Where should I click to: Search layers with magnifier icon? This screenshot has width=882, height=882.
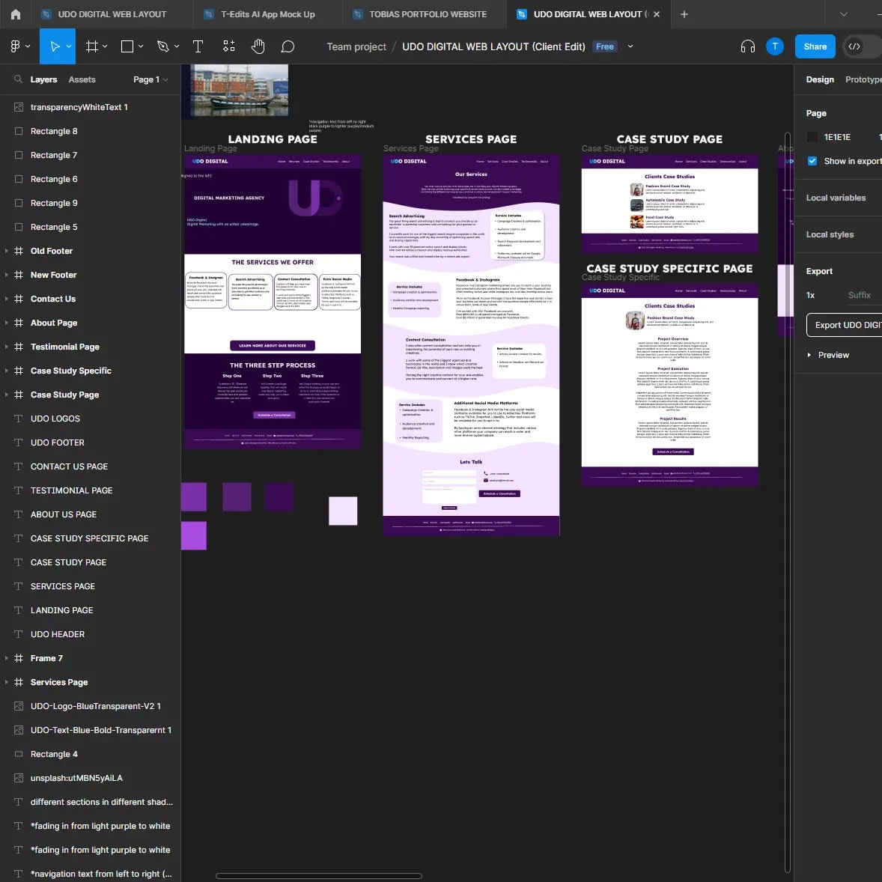pyautogui.click(x=18, y=79)
